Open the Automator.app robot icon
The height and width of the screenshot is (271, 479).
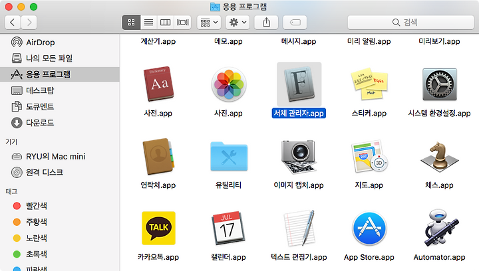[x=440, y=228]
